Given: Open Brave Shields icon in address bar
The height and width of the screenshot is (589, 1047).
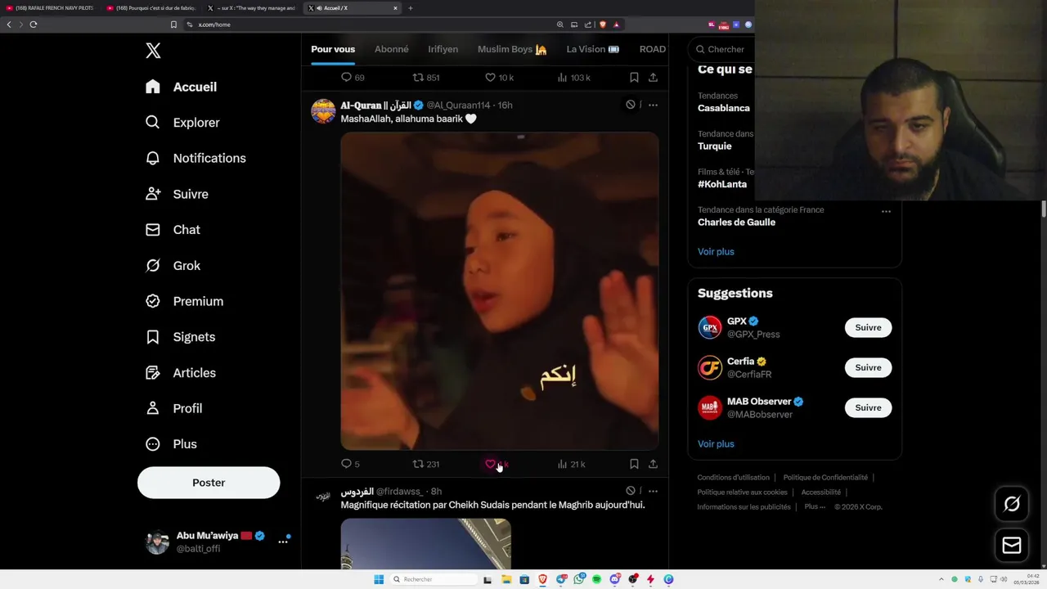Looking at the screenshot, I should pos(603,25).
